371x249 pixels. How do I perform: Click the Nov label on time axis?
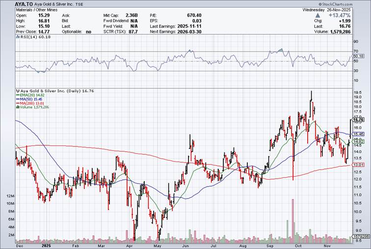(x=327, y=246)
